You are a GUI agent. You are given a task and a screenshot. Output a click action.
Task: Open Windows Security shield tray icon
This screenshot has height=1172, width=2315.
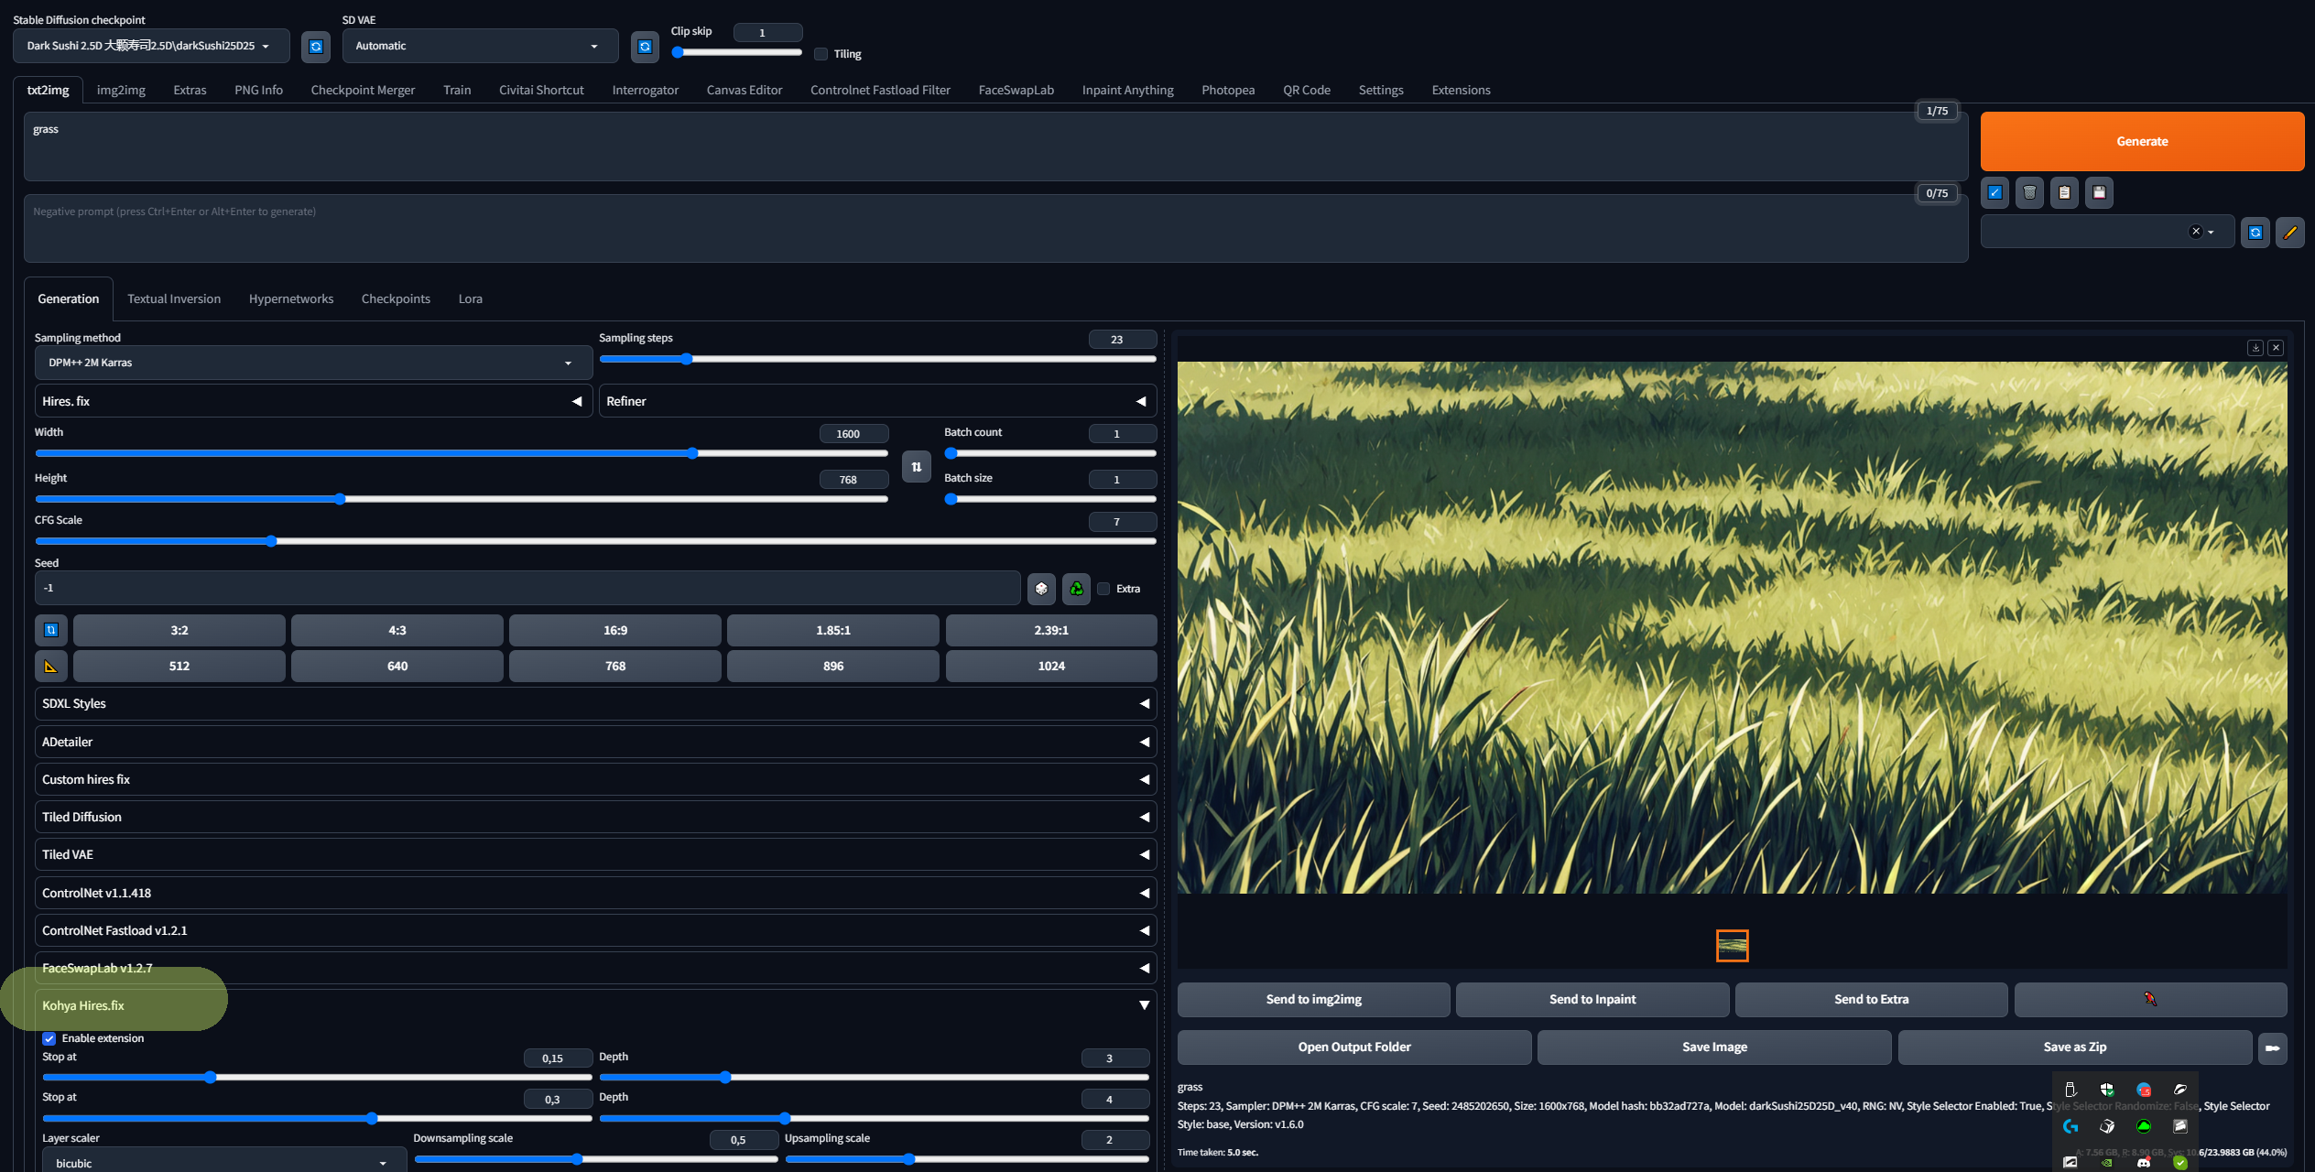point(2107,1090)
